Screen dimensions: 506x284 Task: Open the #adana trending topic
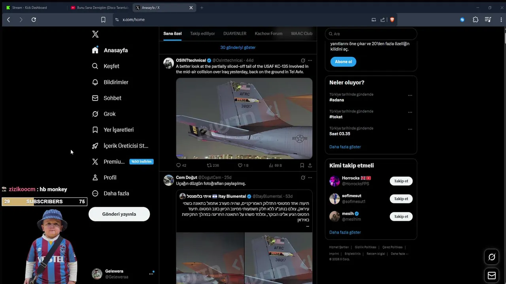(337, 100)
